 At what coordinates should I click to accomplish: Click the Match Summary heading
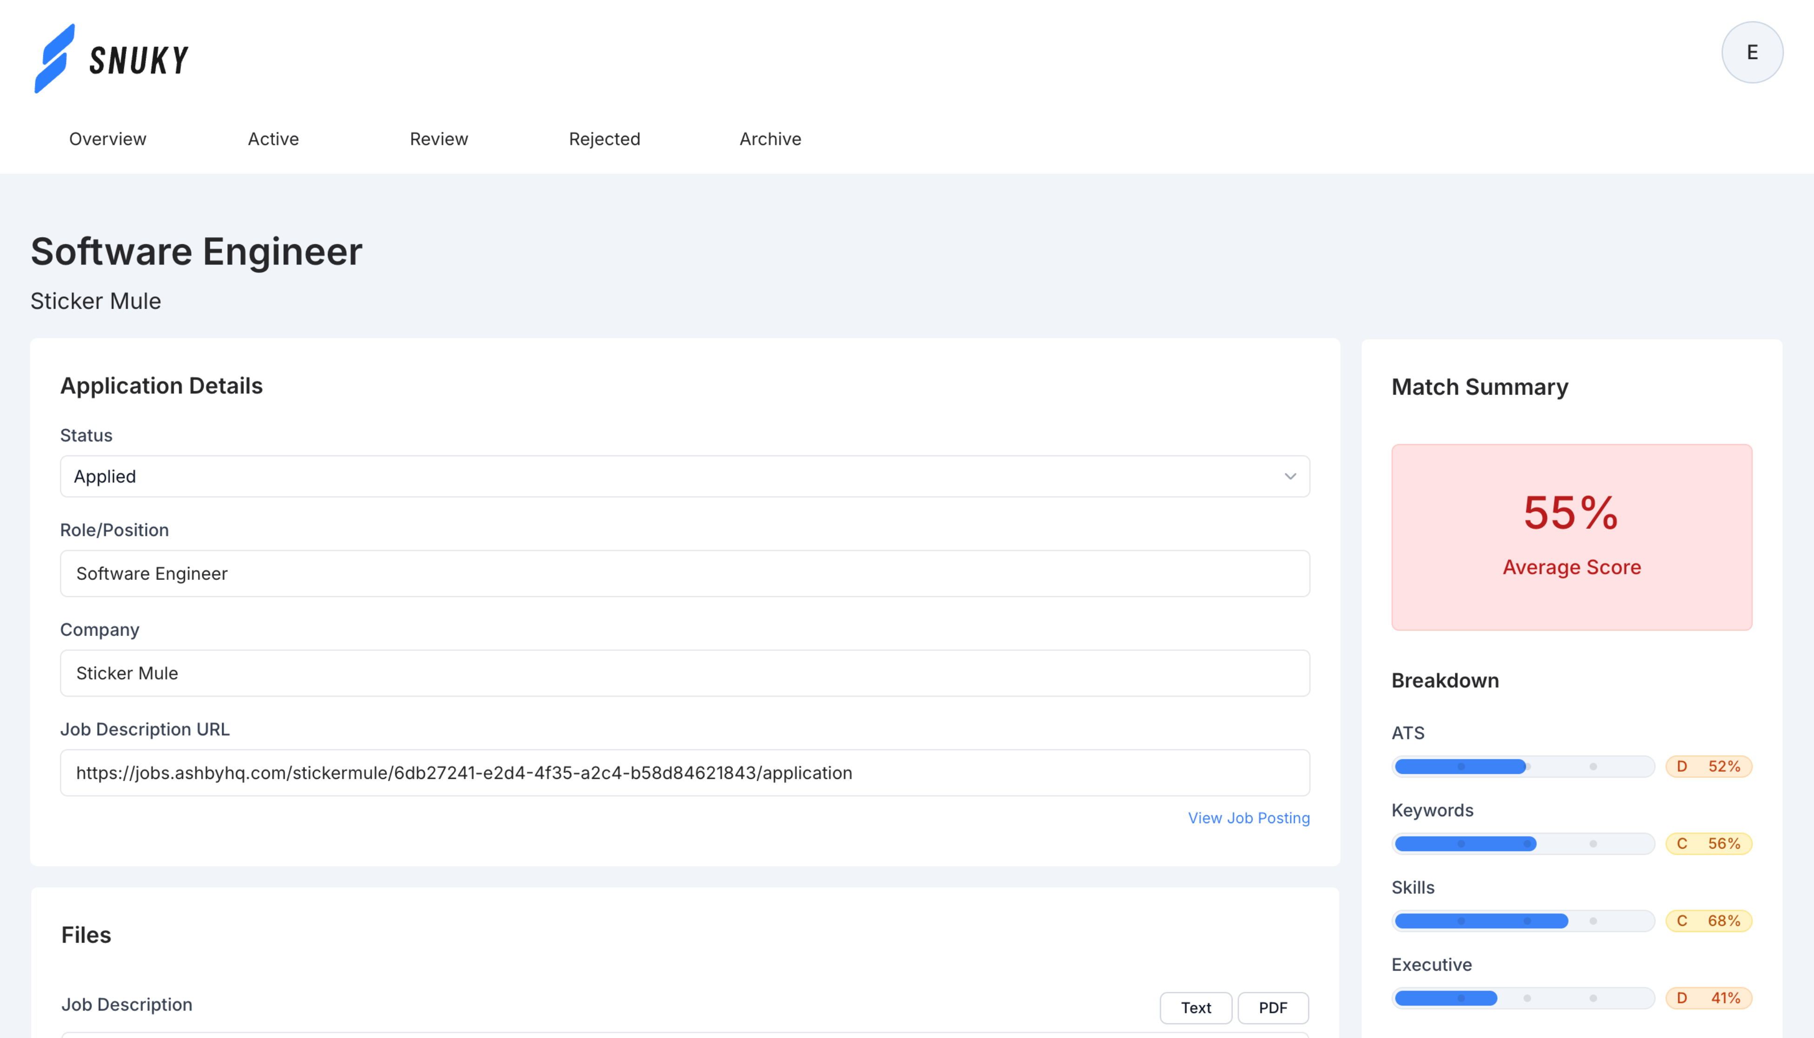1480,387
